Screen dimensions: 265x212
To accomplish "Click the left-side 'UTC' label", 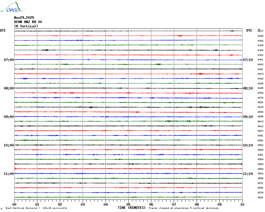I will [3, 30].
